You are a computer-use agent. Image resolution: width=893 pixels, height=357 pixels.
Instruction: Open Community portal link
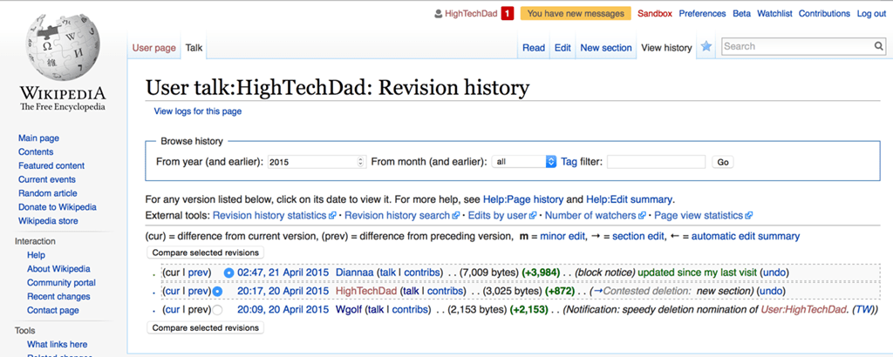point(61,282)
